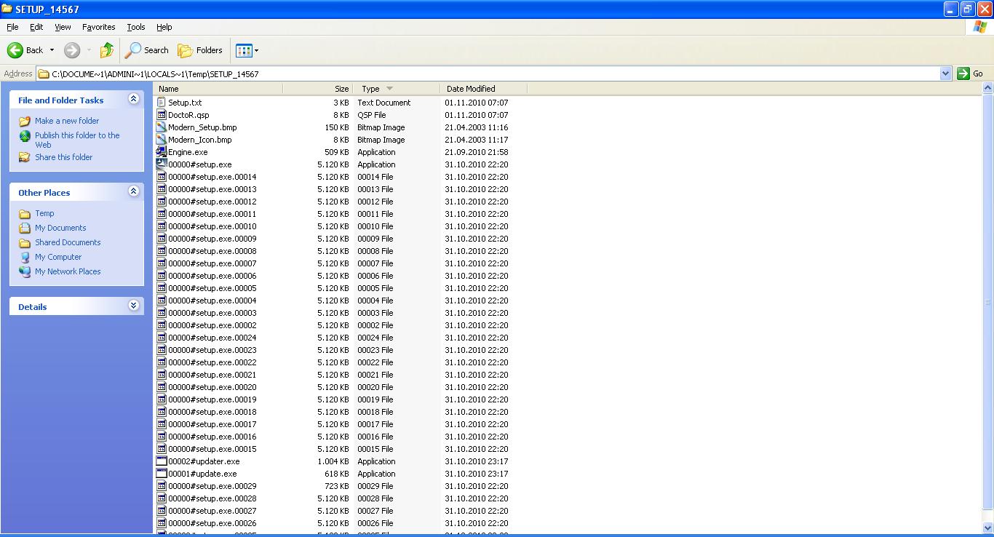Click the vertical scrollbar down arrow
Image resolution: width=994 pixels, height=537 pixels.
point(987,527)
